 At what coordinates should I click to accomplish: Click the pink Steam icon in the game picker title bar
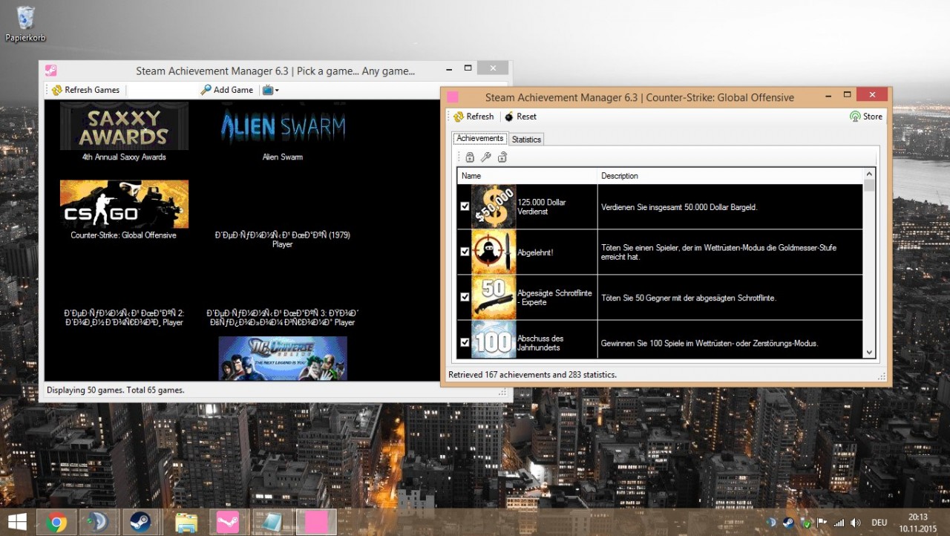click(x=50, y=71)
